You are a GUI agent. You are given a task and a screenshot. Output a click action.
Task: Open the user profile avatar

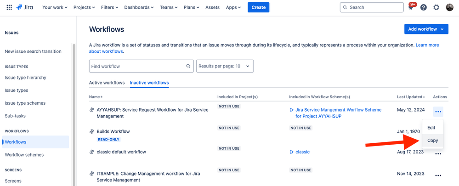[449, 7]
